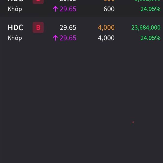Open the fully visible HDC ticker symbol

(x=15, y=27)
